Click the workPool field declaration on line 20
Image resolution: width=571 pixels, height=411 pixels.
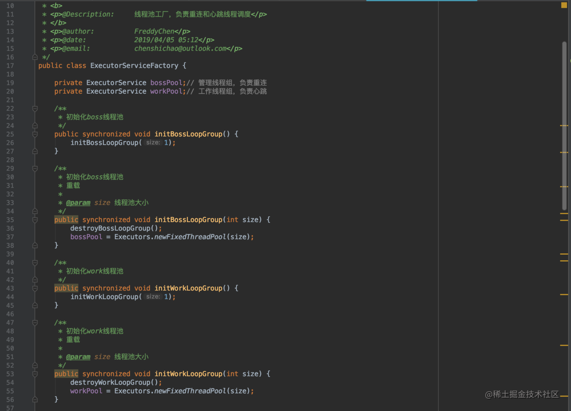tap(167, 91)
